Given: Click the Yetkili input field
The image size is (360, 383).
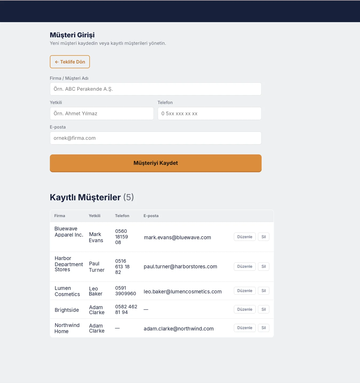Looking at the screenshot, I should tap(102, 113).
